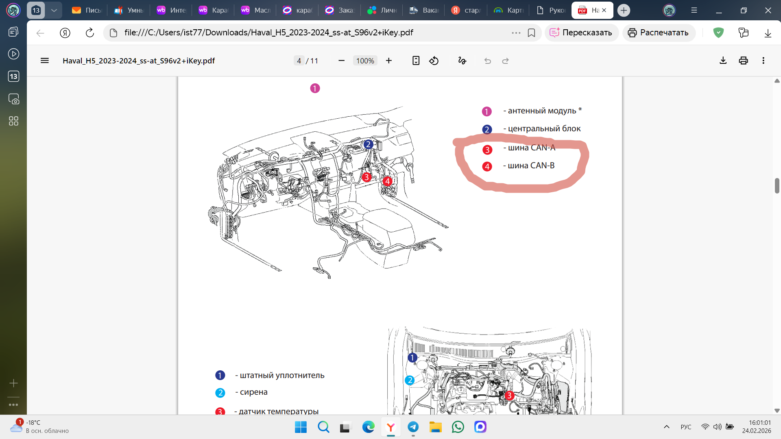Screen dimensions: 781x439
Task: Expand the tab groups dropdown arrow
Action: tap(54, 11)
